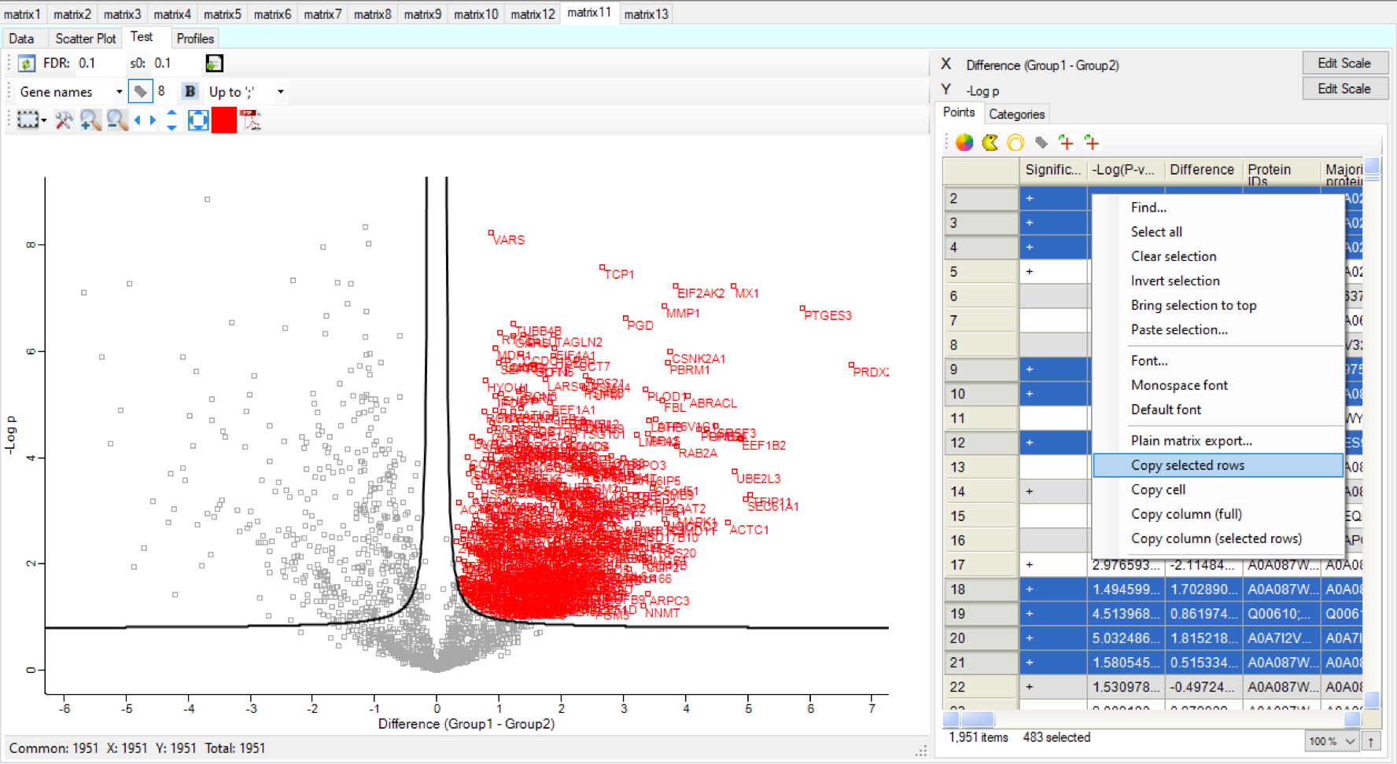This screenshot has width=1397, height=764.
Task: Click Edit Scale button for X axis
Action: [1344, 63]
